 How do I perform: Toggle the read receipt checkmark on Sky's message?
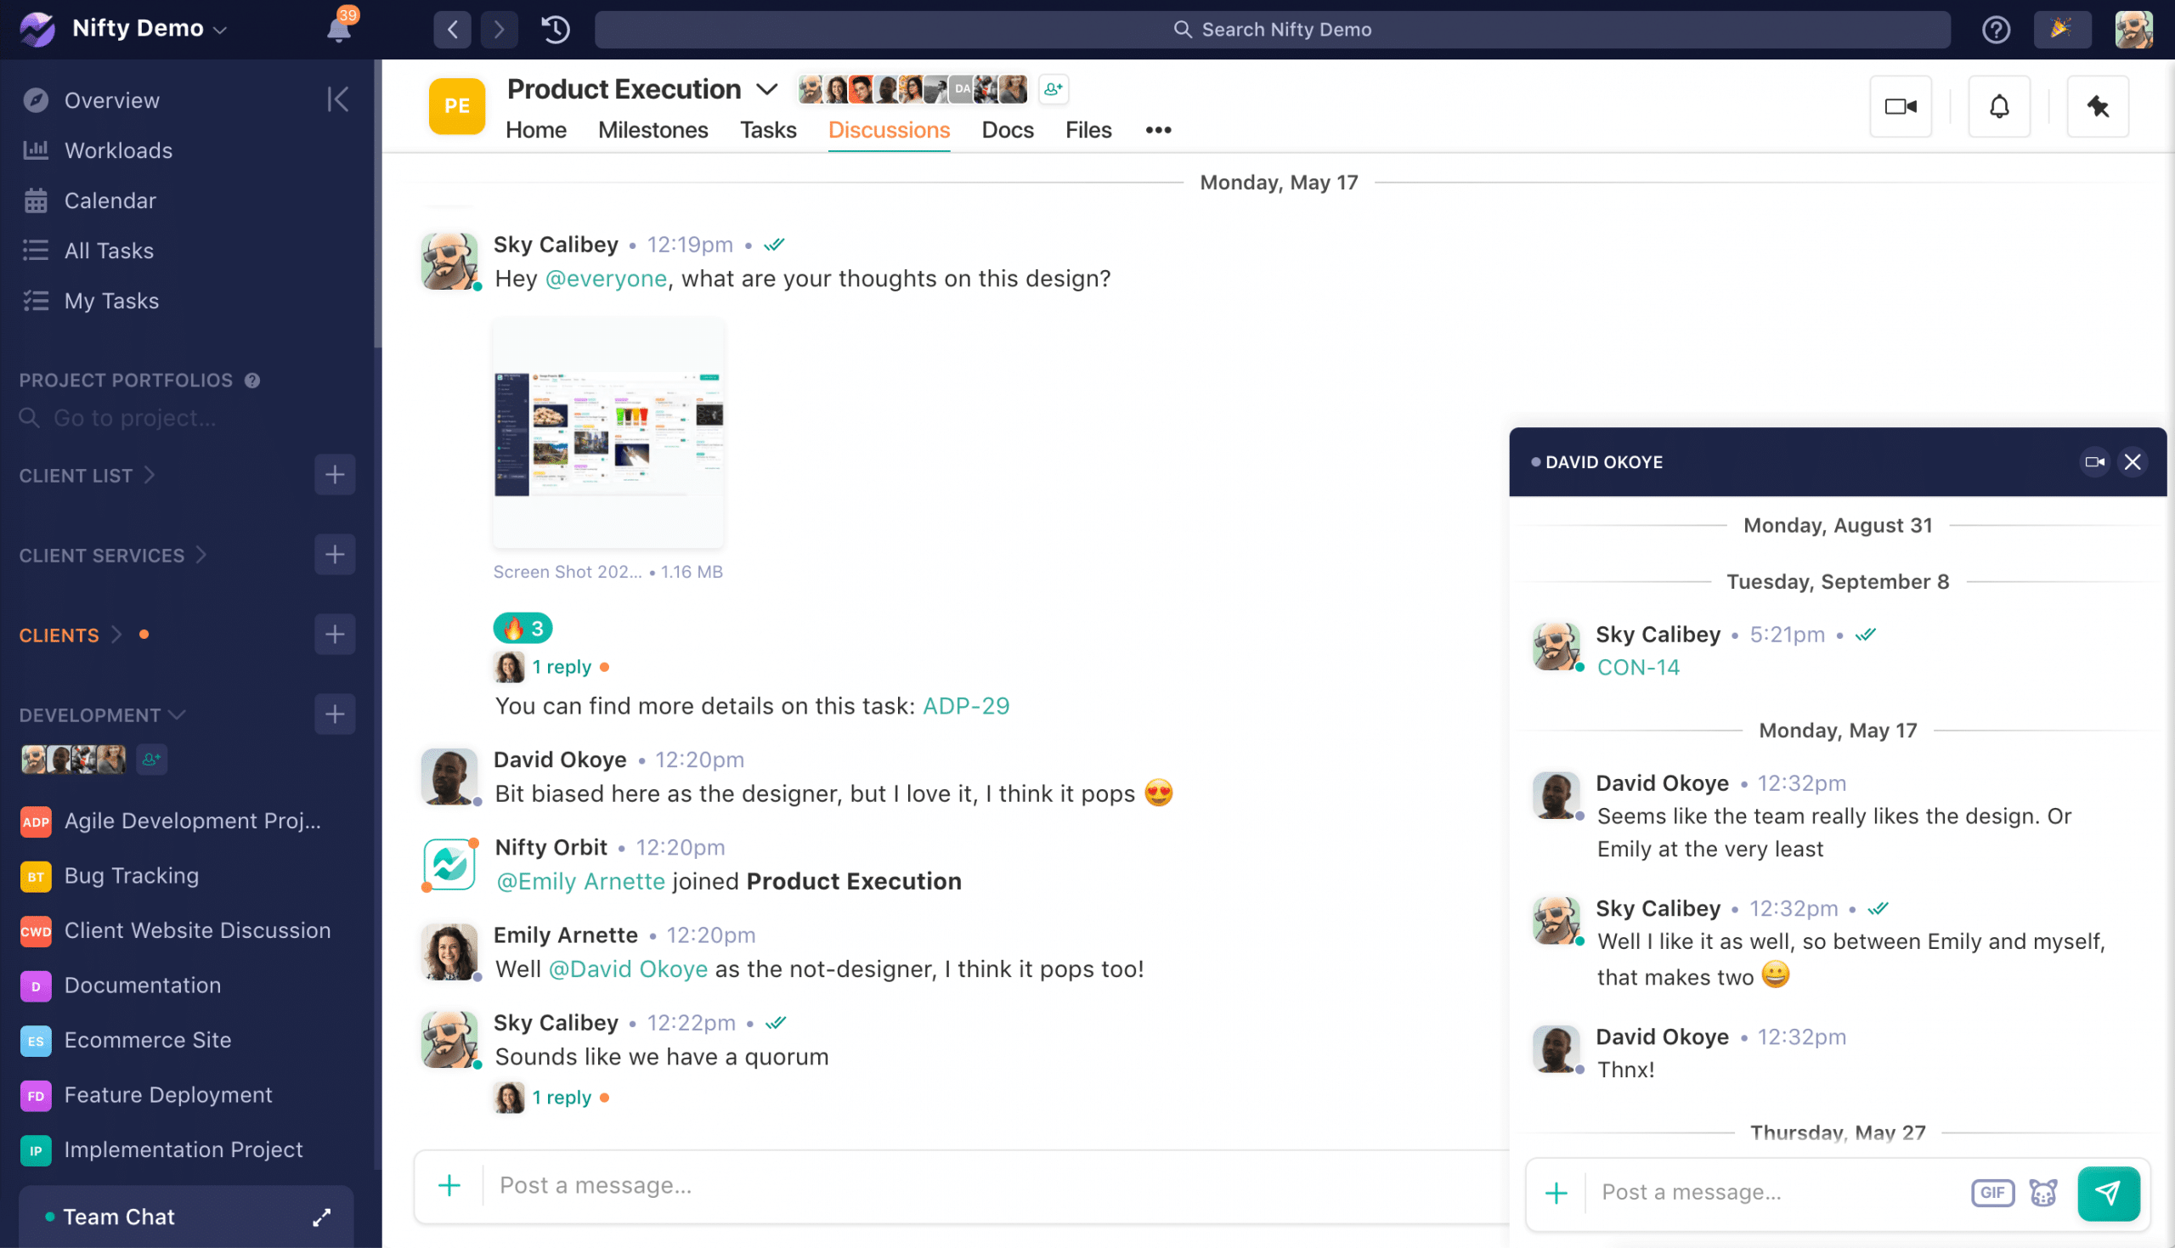pyautogui.click(x=777, y=244)
